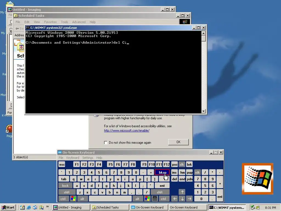Screen dimensions: 281x211
Task: Toggle the nlk (num lock) key
Action: 198,173
